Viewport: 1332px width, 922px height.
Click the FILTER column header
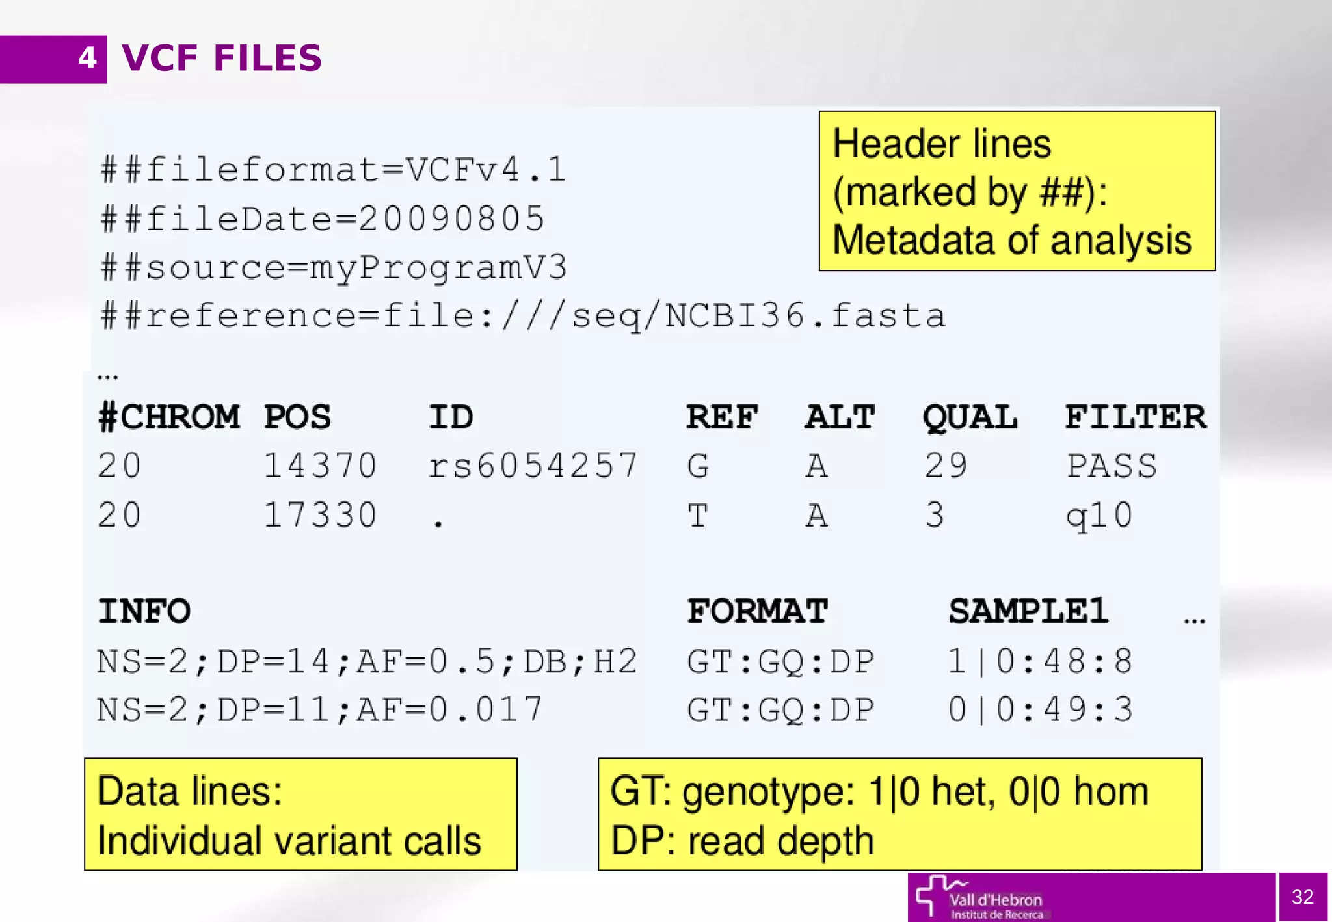coord(1136,417)
